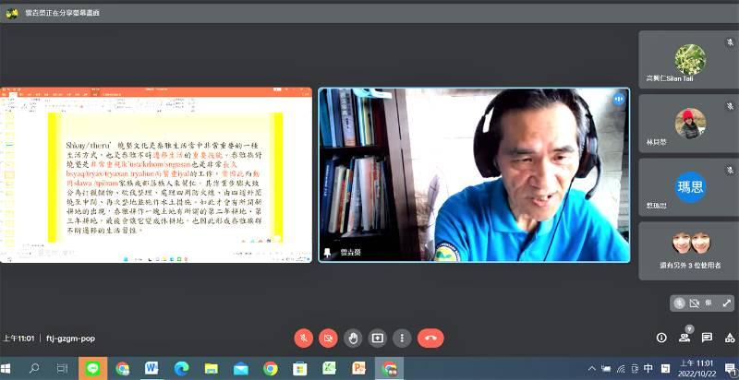The height and width of the screenshot is (380, 739).
Task: Show hidden system tray icons chevron
Action: coord(592,369)
